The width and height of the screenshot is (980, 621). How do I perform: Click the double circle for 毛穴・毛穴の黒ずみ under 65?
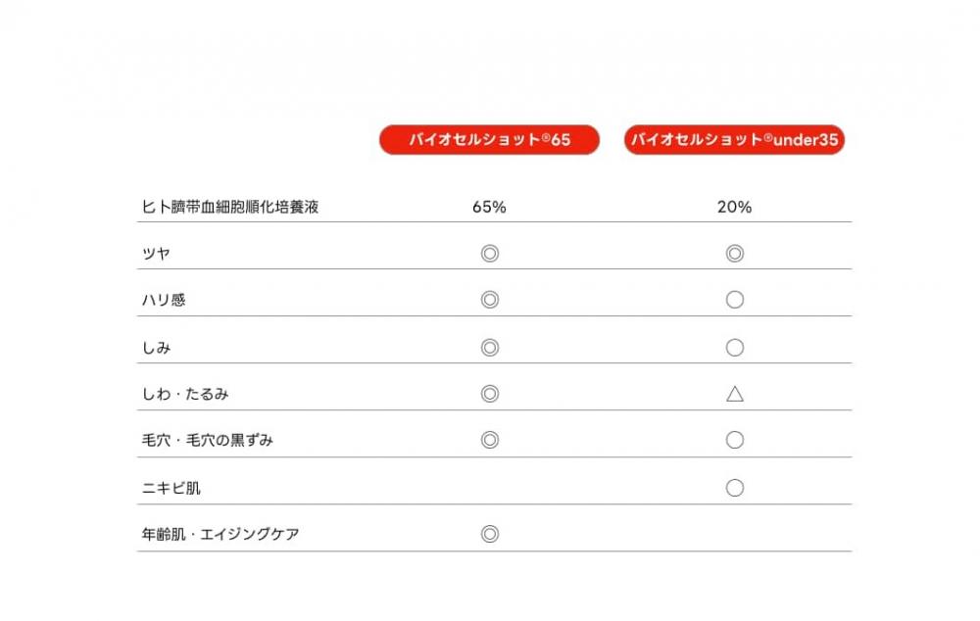click(x=490, y=440)
